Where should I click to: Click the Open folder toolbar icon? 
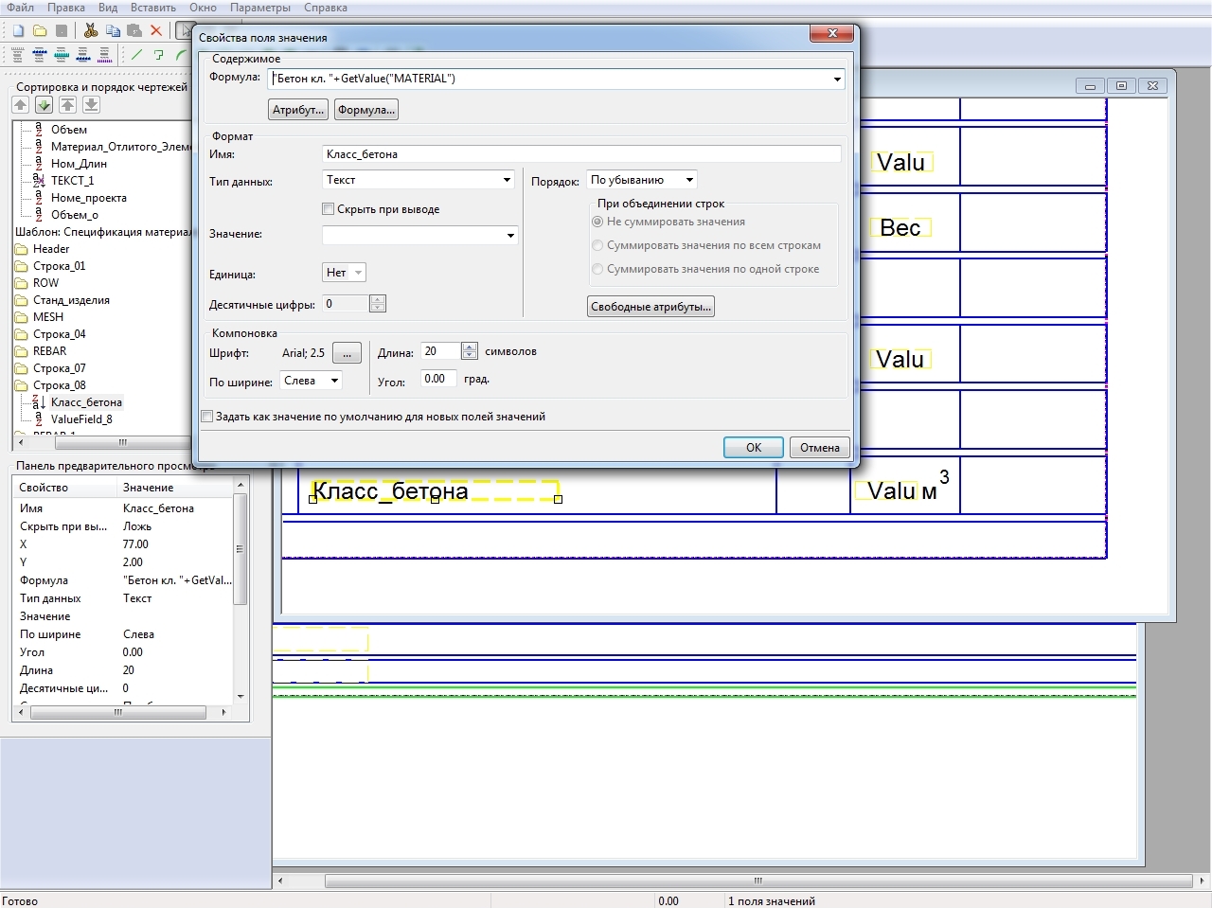coord(40,31)
